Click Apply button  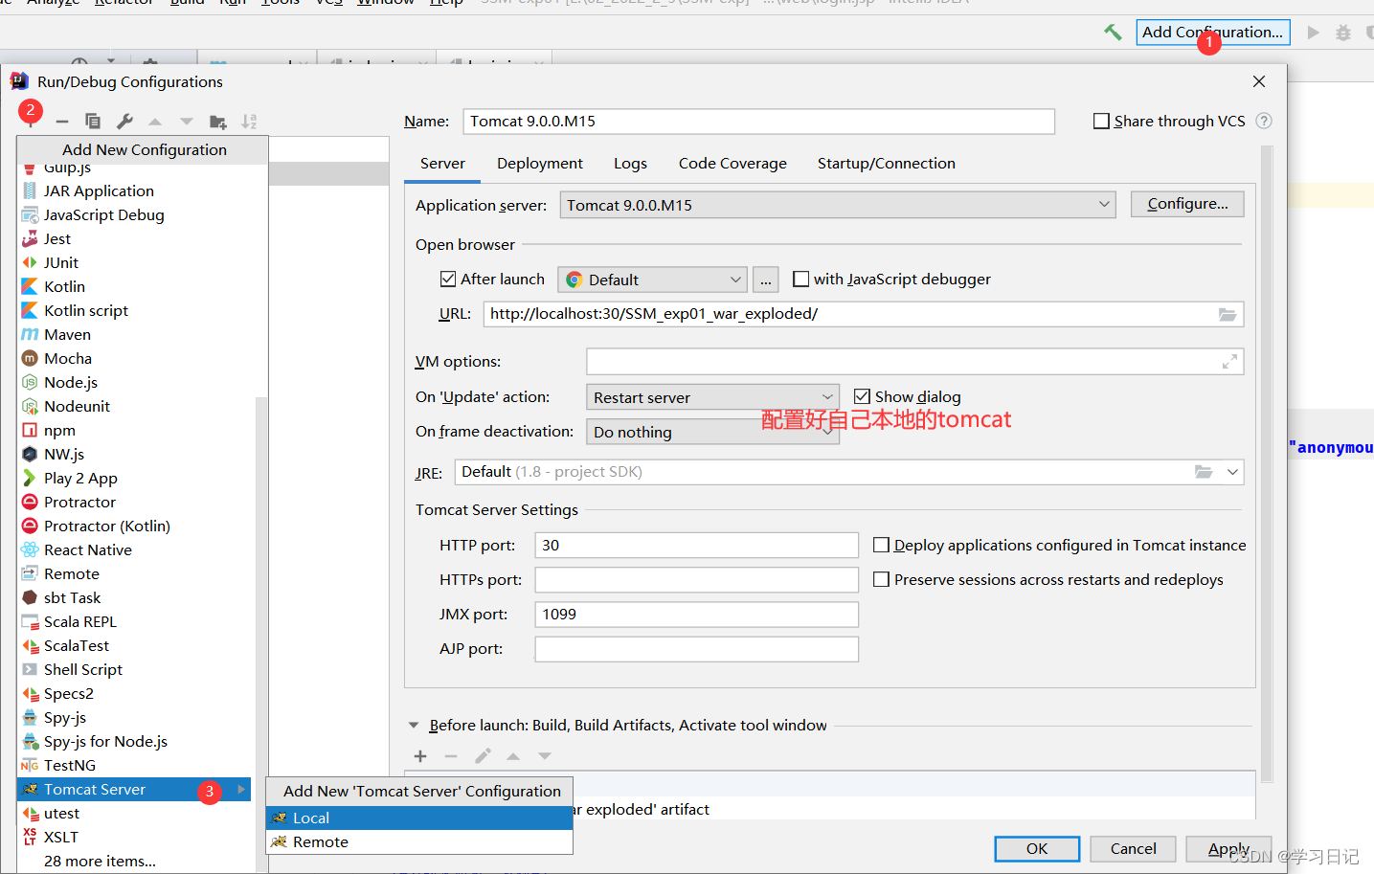(1228, 849)
